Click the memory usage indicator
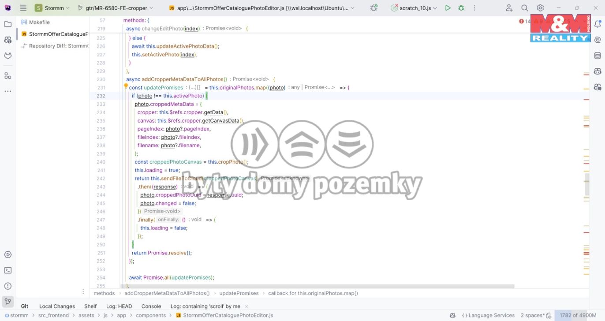 (x=577, y=315)
